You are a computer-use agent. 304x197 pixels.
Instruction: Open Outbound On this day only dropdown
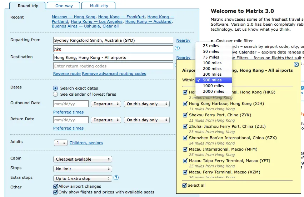(x=147, y=104)
